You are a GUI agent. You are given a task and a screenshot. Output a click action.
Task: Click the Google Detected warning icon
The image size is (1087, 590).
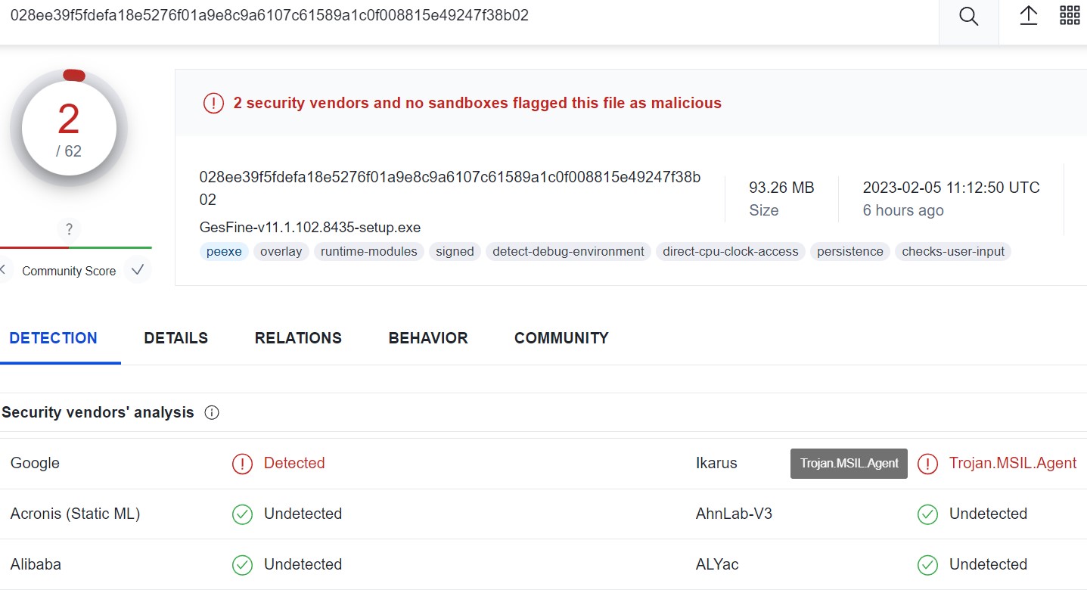(242, 464)
